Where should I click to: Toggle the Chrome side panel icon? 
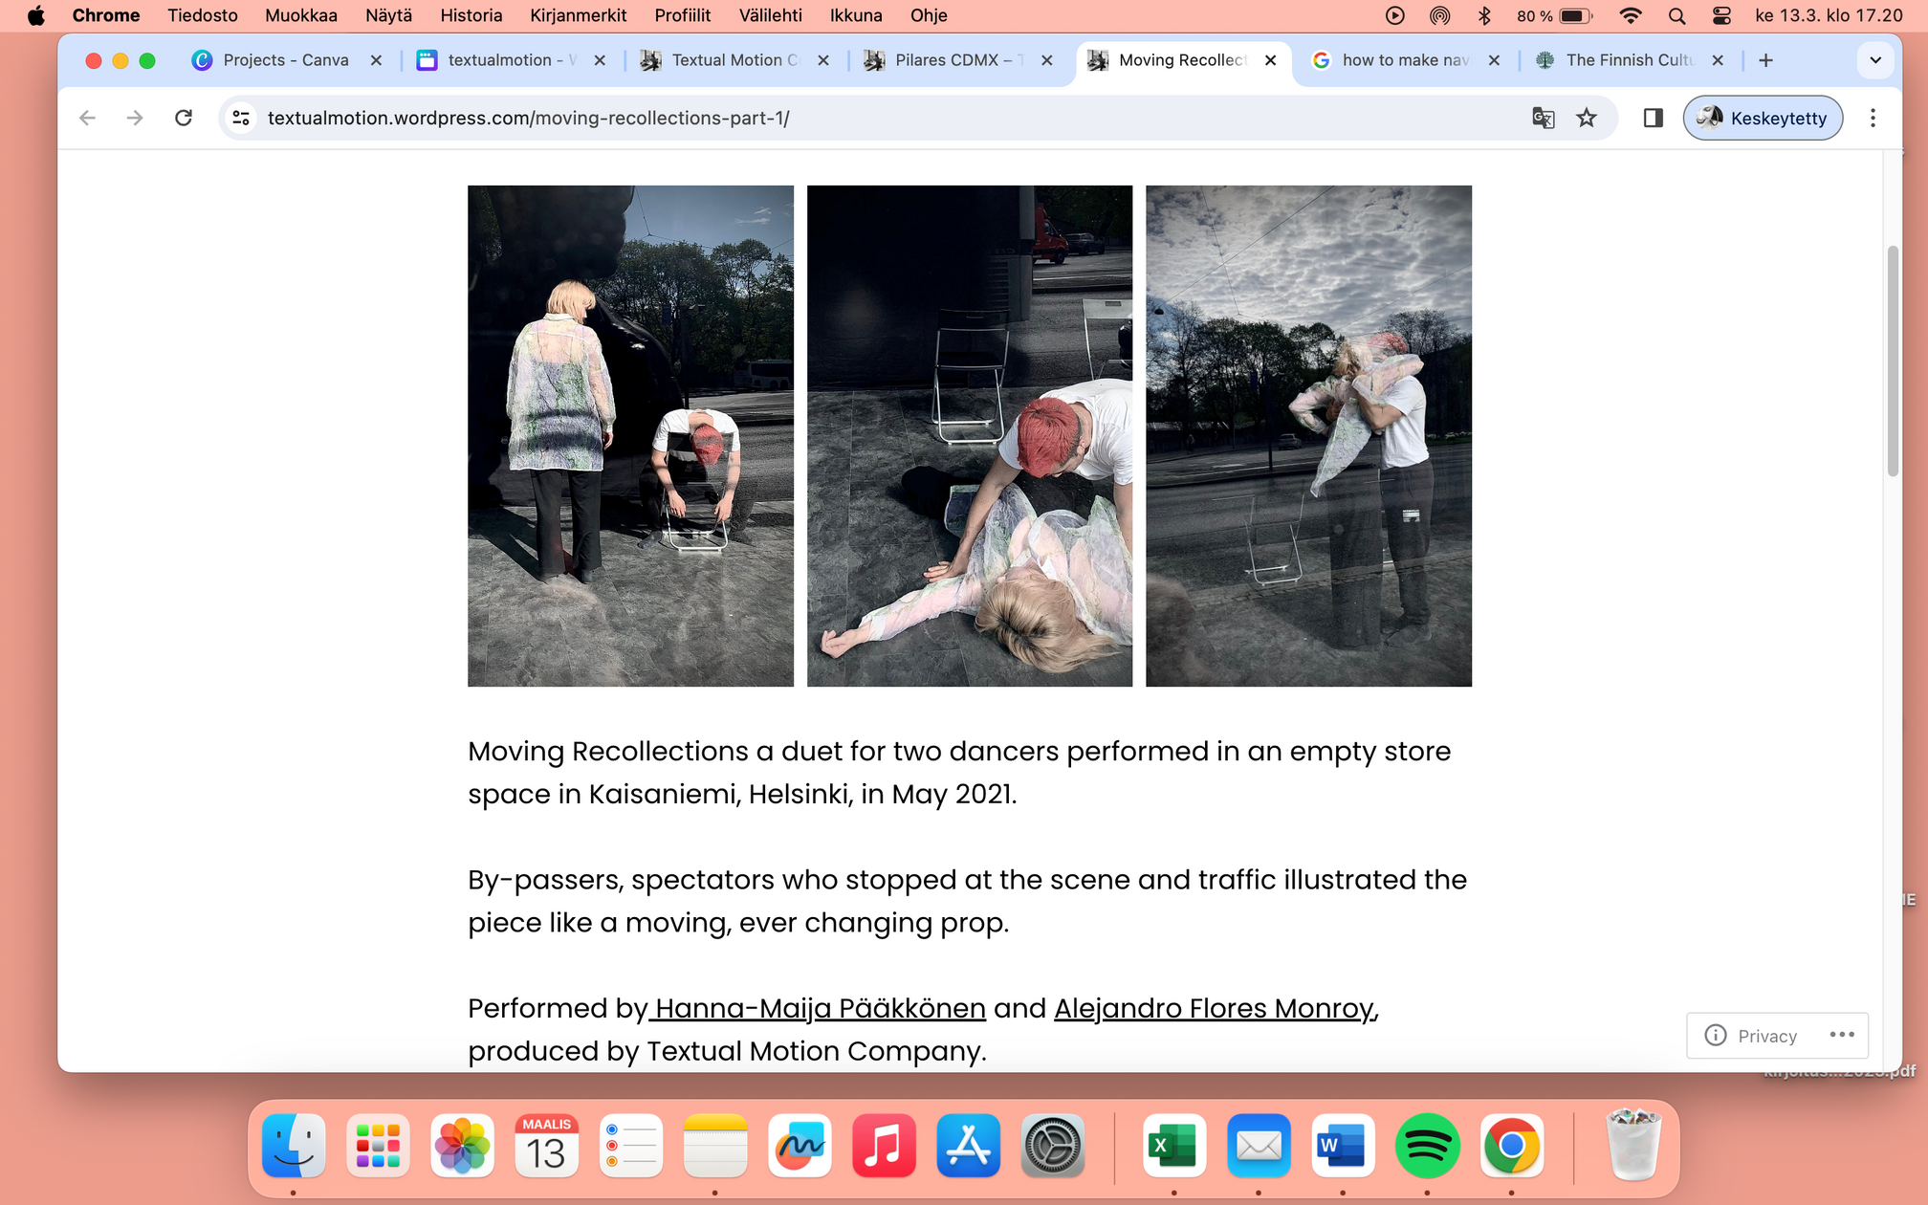click(x=1653, y=118)
